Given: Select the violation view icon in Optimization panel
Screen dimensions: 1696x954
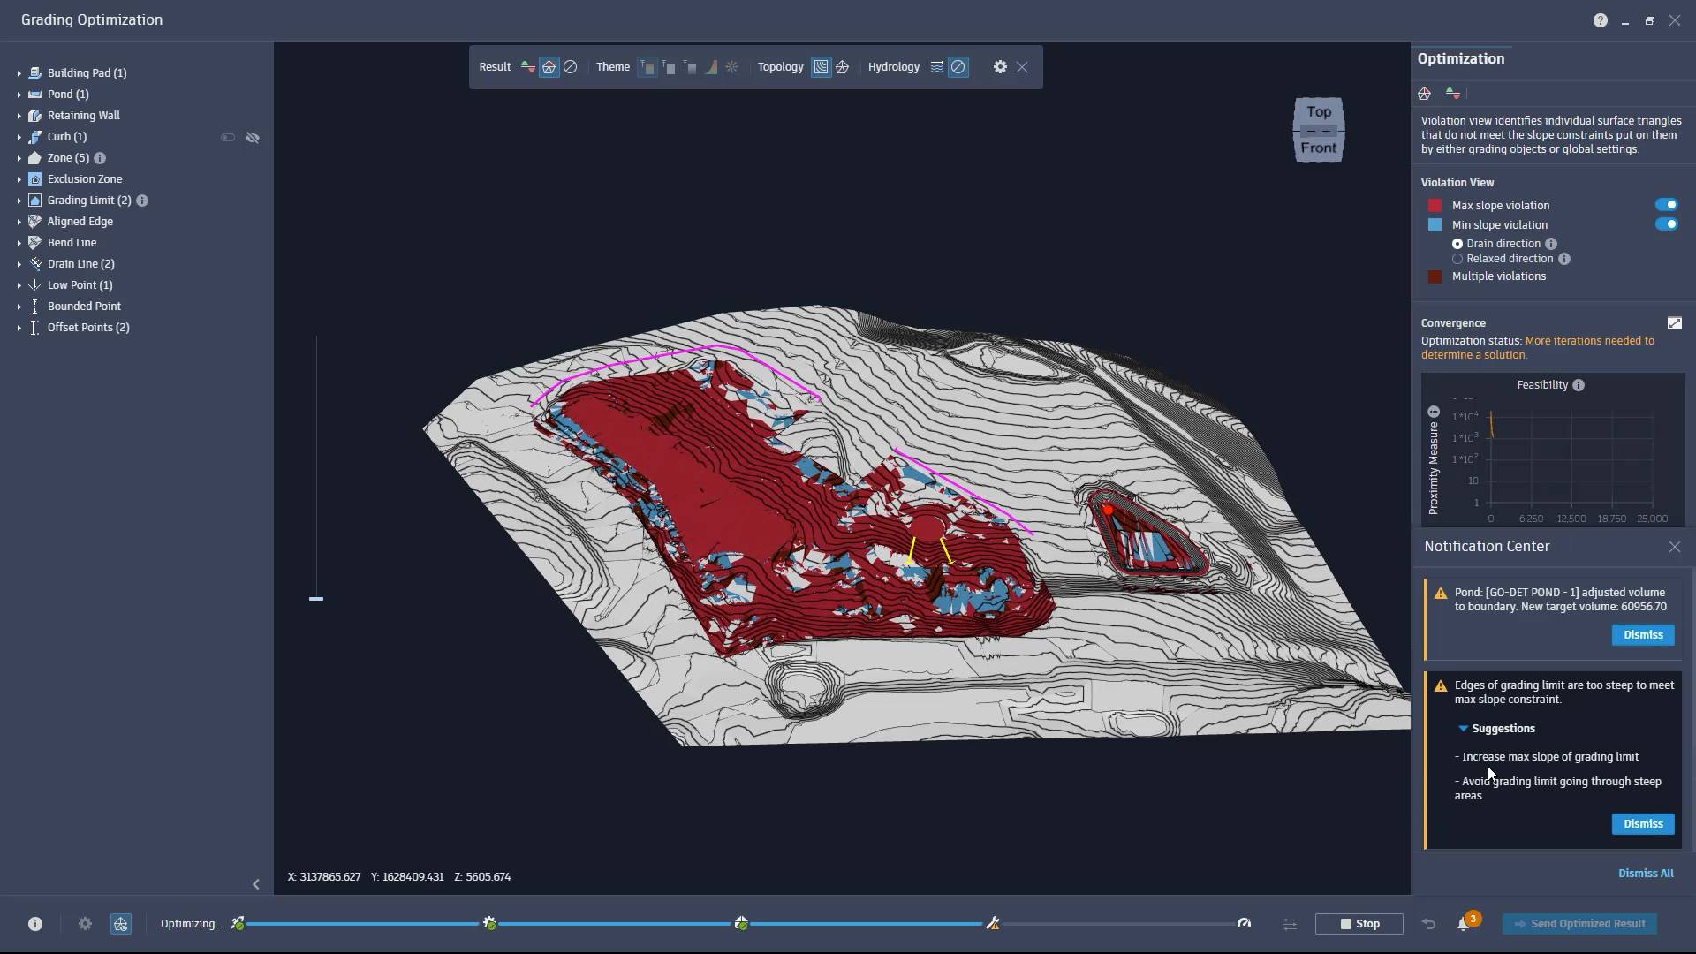Looking at the screenshot, I should (1424, 93).
